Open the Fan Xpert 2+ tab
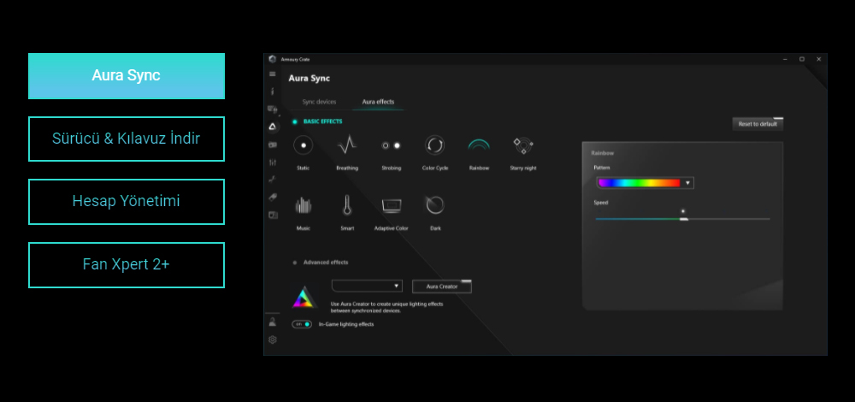Image resolution: width=855 pixels, height=402 pixels. tap(127, 264)
